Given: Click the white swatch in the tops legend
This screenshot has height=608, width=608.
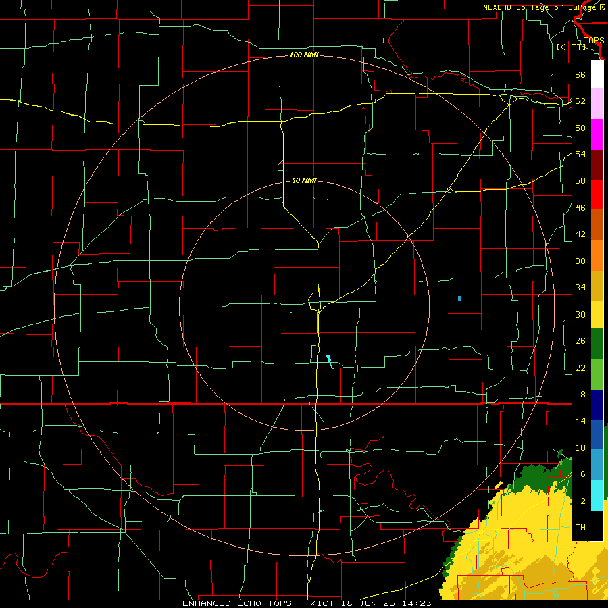Looking at the screenshot, I should (597, 74).
